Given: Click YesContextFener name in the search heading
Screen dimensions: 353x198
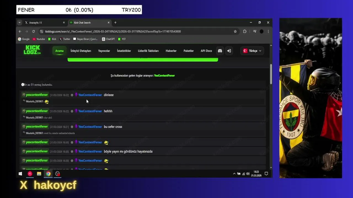Looking at the screenshot, I should point(164,76).
